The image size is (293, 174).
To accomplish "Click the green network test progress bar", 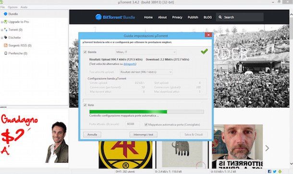I will [x=146, y=112].
